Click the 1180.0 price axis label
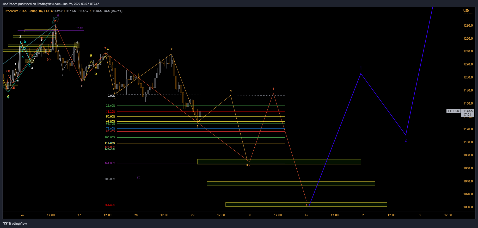Image resolution: width=478 pixels, height=228 pixels. tap(468, 90)
